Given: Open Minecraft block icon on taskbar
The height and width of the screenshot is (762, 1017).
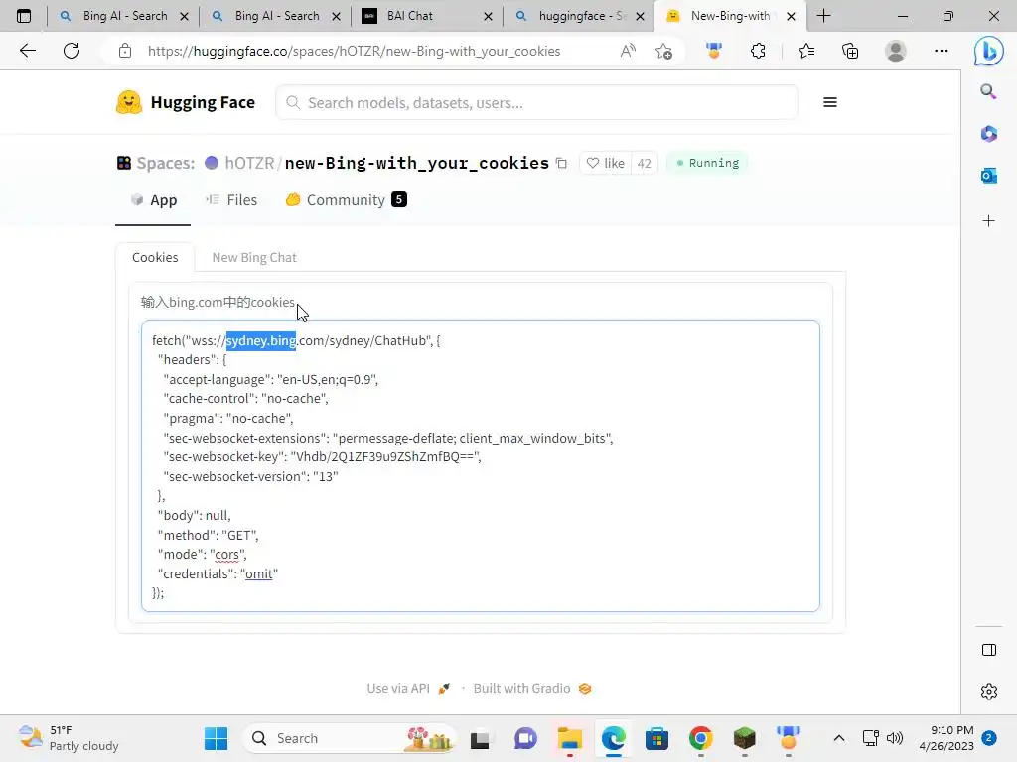Looking at the screenshot, I should 744,738.
